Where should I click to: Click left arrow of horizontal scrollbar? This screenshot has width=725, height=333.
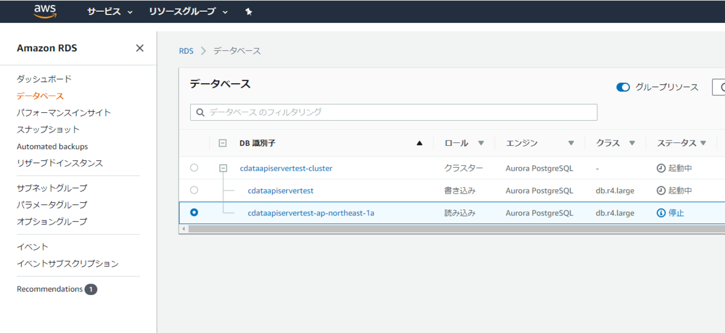click(x=183, y=229)
